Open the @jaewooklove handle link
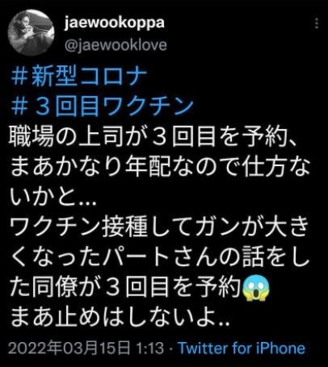Viewport: 328px width, 367px height. point(116,45)
